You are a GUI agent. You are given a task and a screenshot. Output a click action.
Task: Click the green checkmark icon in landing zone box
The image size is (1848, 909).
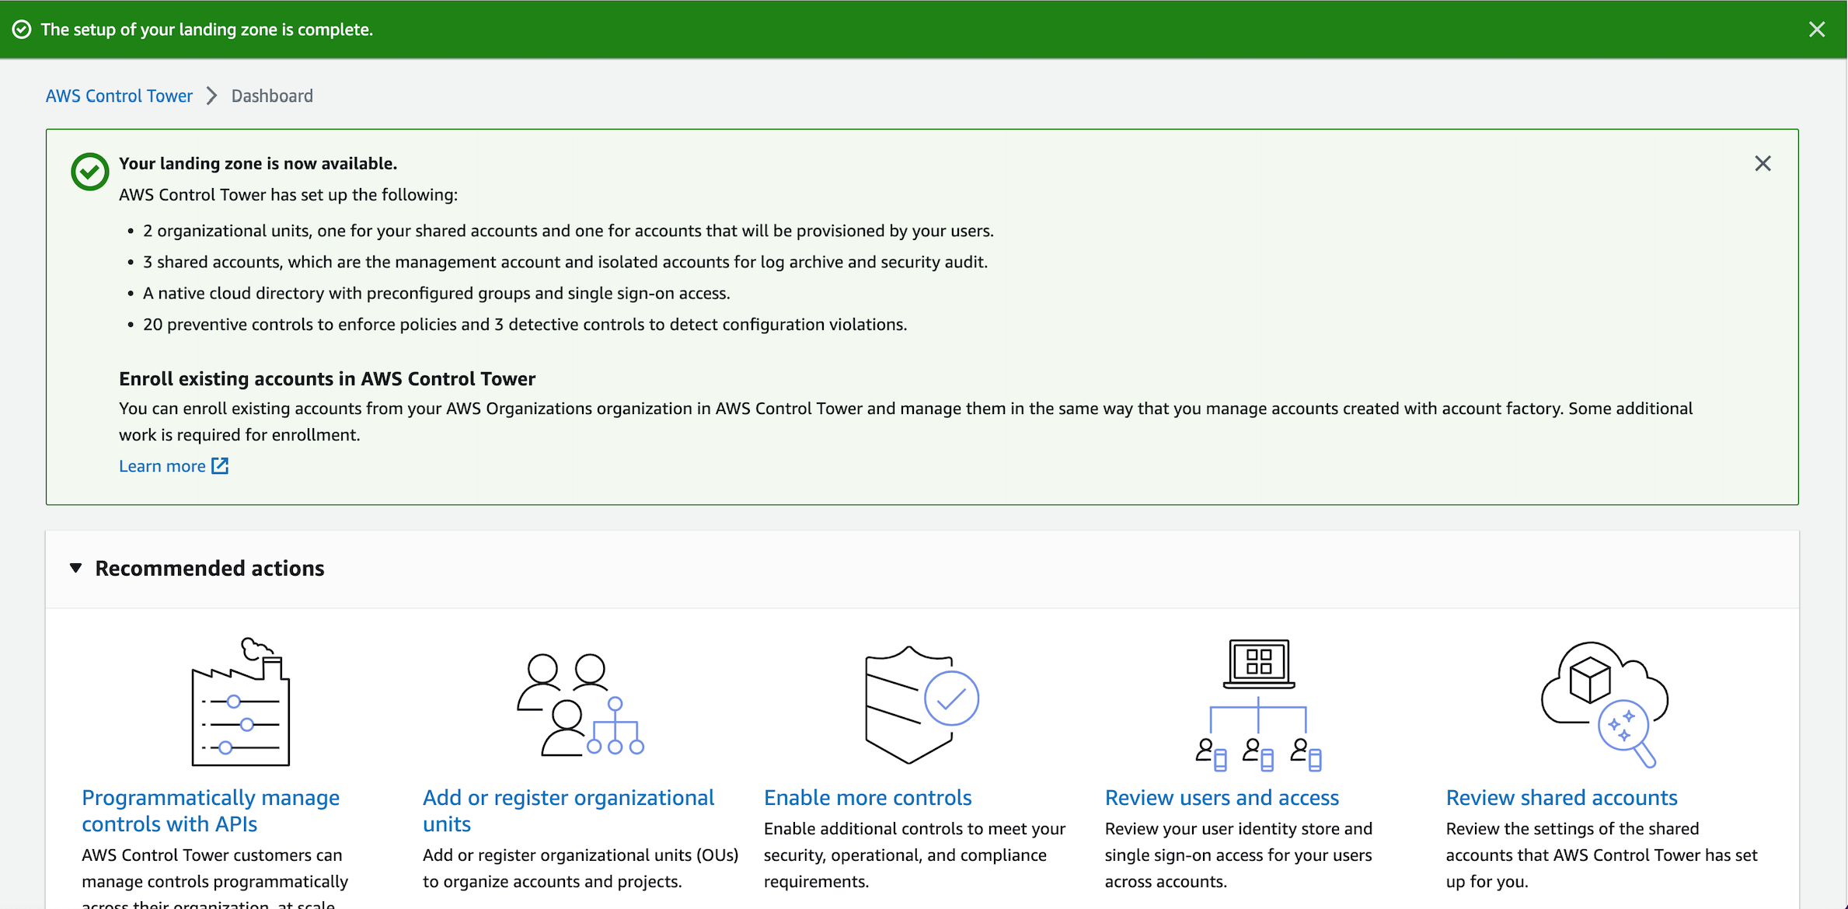(x=90, y=172)
